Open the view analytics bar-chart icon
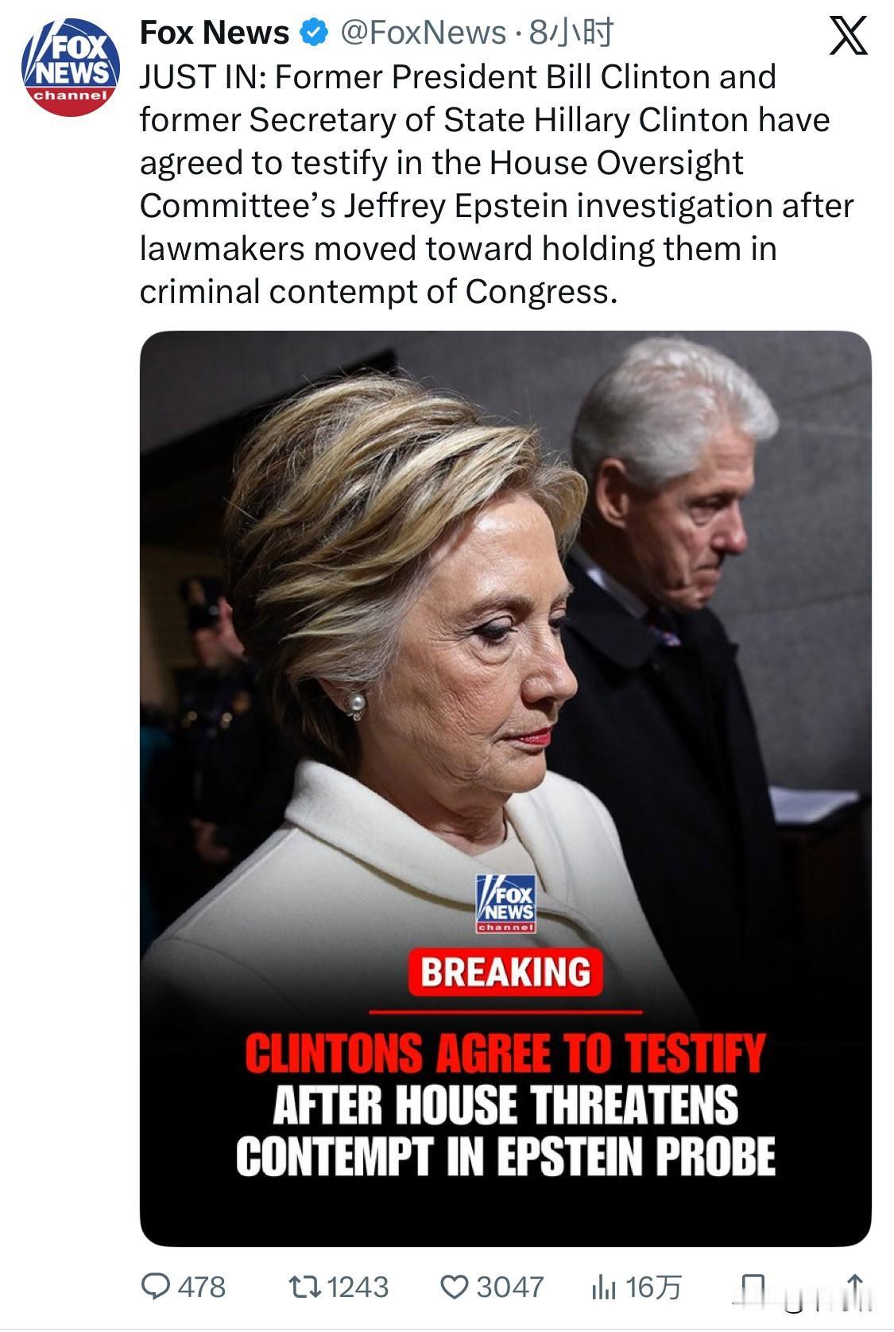Screen dimensions: 894x1332 pyautogui.click(x=603, y=1287)
